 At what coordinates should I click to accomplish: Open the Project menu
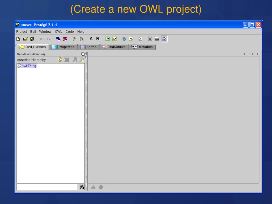[x=22, y=32]
